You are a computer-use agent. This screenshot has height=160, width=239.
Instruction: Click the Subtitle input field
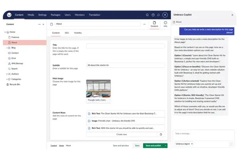point(125,65)
